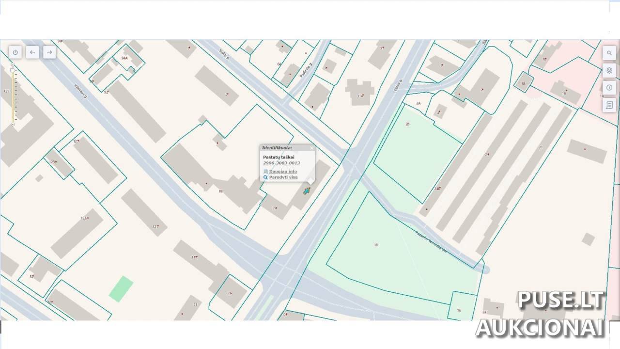This screenshot has height=349, width=620.
Task: Click the Parodyti visa link
Action: coord(283,177)
